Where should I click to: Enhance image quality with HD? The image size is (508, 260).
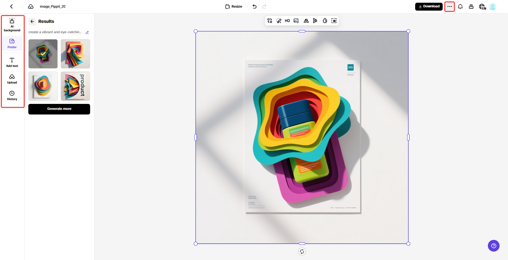(x=287, y=20)
